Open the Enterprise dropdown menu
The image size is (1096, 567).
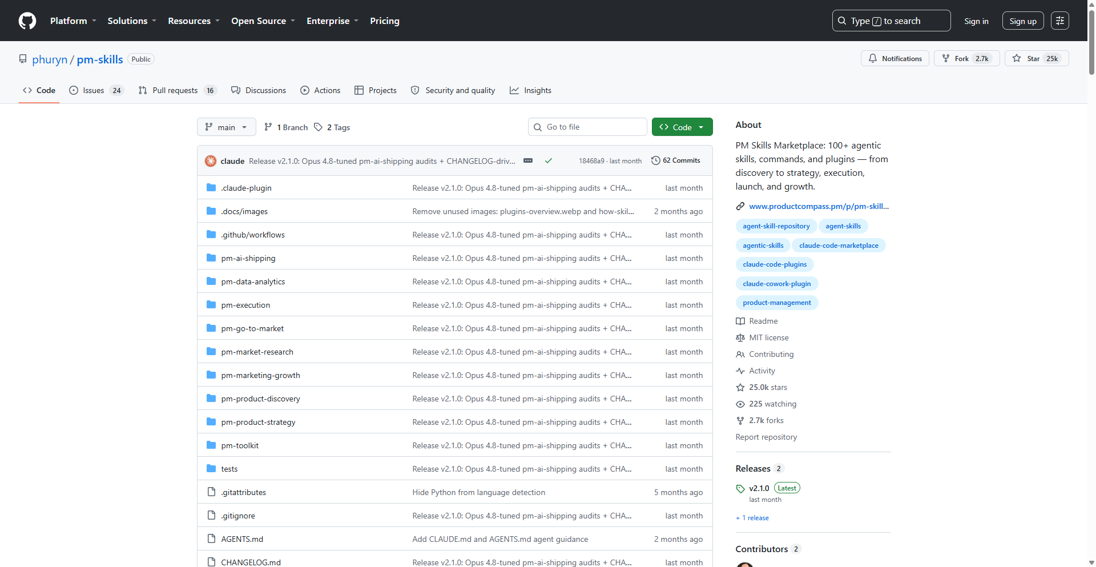tap(332, 21)
